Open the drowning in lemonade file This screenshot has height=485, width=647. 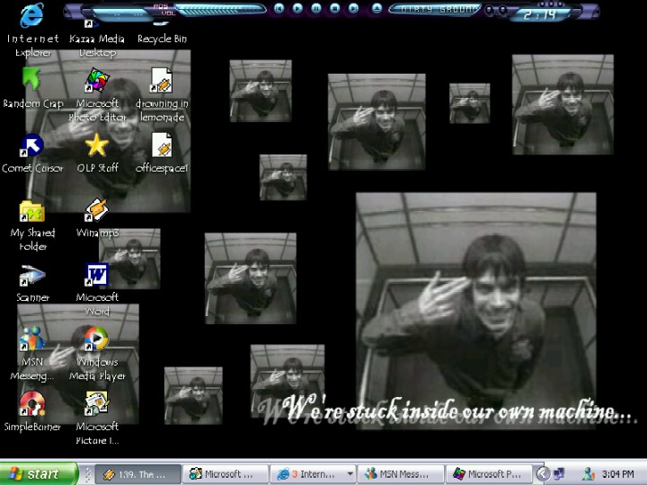[x=162, y=80]
